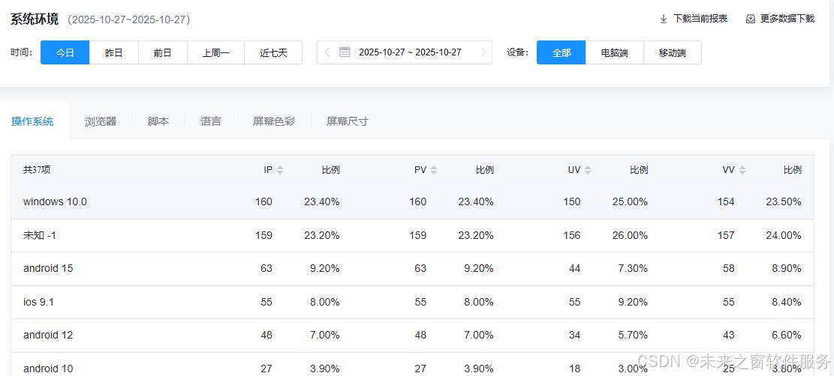Click the calendar icon in date range
Image resolution: width=834 pixels, height=376 pixels.
pos(345,52)
